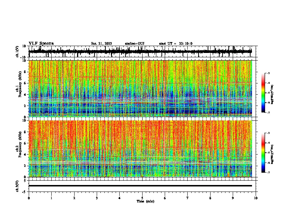
Task: Click the time axis tick label 0
Action: pos(29,198)
